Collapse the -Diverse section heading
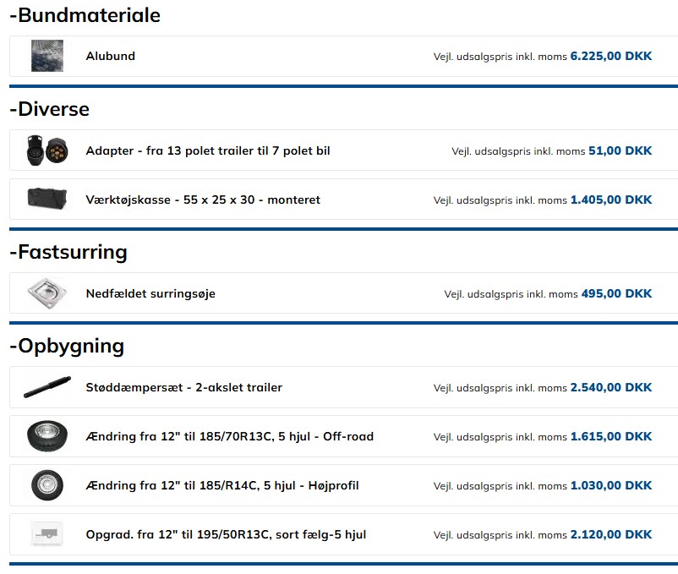Image resolution: width=678 pixels, height=574 pixels. [49, 109]
